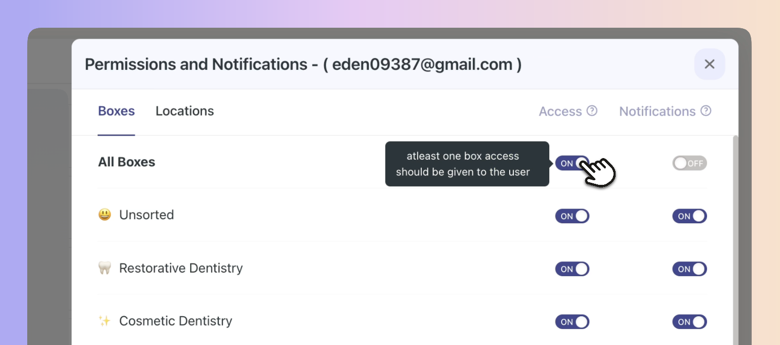Turn off Restorative Dentistry access toggle
The image size is (780, 345).
(572, 269)
